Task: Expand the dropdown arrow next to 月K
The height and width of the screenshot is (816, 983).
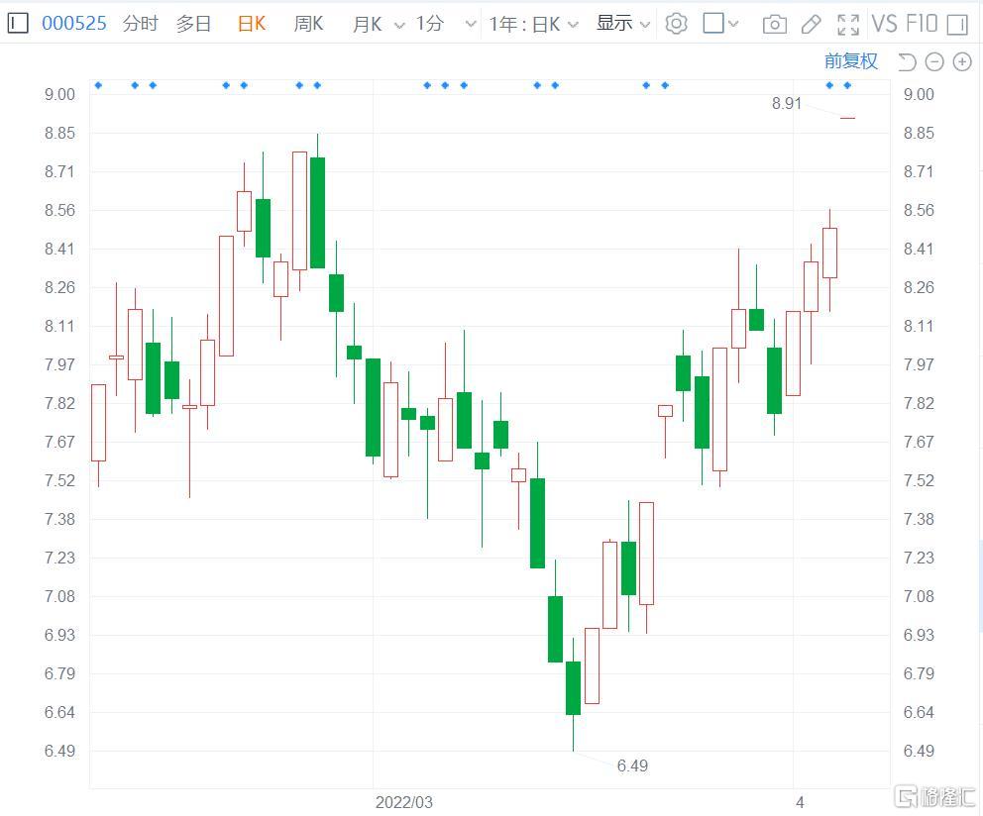Action: click(x=399, y=25)
